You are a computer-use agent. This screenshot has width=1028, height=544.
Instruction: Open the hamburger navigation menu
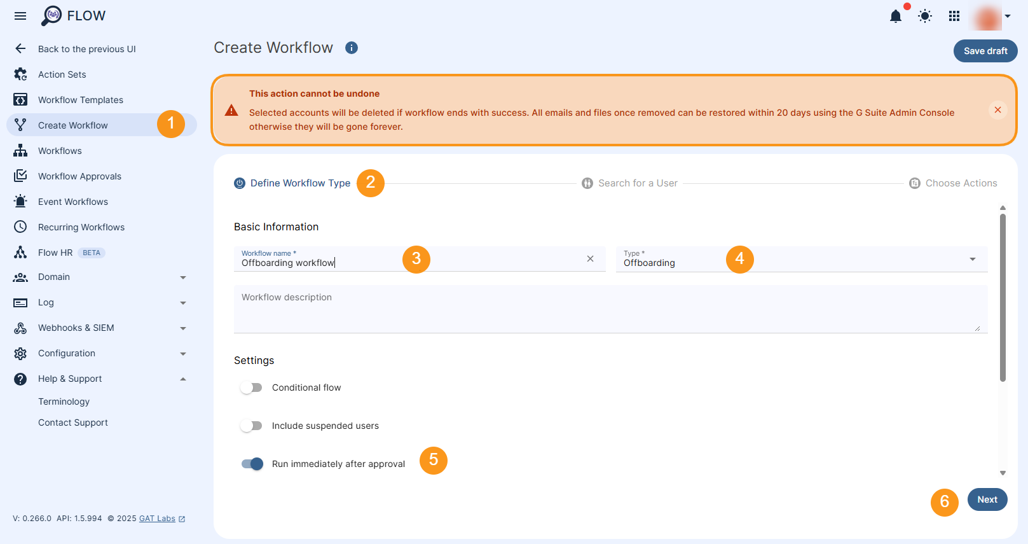coord(20,16)
